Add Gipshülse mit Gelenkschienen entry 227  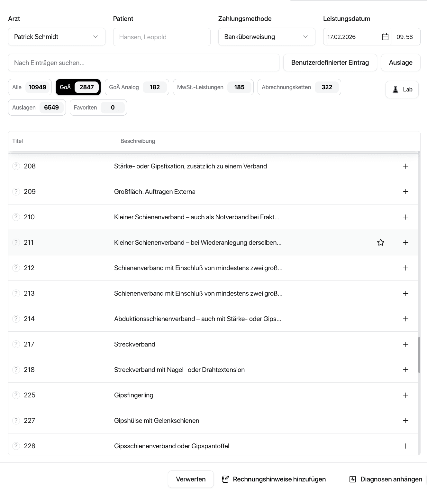(406, 421)
